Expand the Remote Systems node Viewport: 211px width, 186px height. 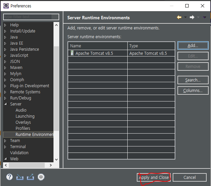5,92
